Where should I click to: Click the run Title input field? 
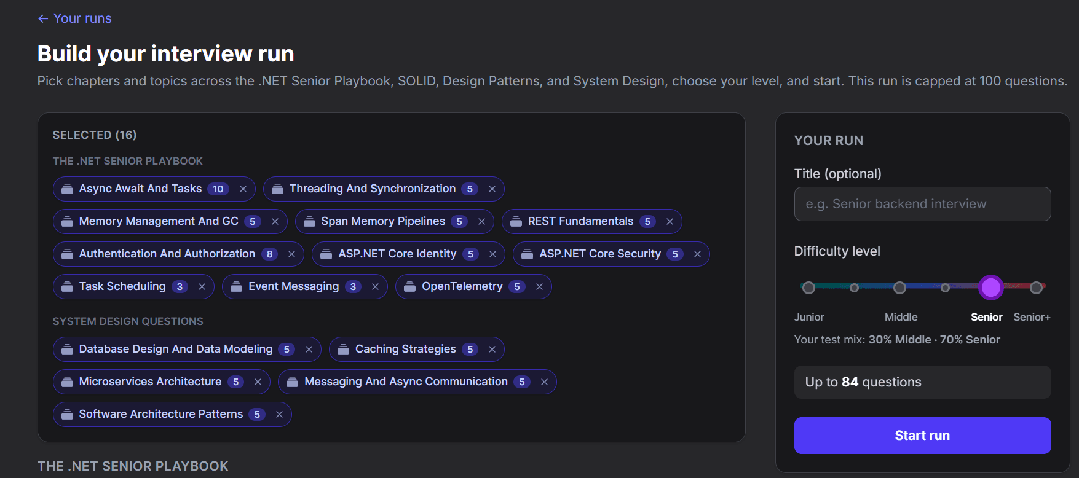(922, 204)
